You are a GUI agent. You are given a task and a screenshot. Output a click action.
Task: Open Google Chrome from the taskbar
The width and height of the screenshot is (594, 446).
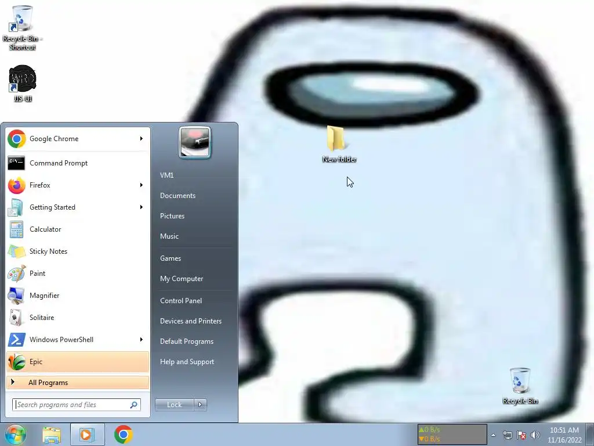click(123, 434)
